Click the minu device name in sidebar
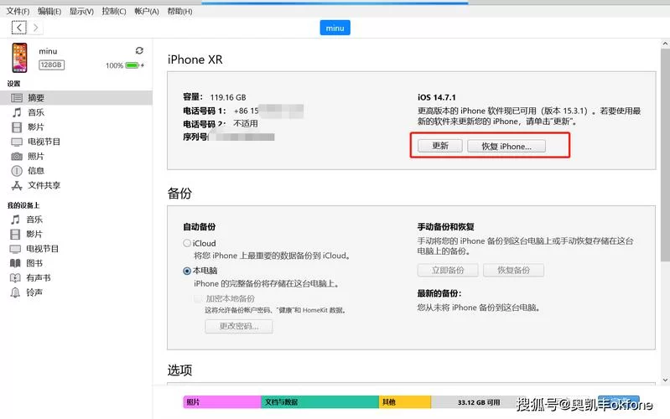This screenshot has width=670, height=419. (48, 51)
